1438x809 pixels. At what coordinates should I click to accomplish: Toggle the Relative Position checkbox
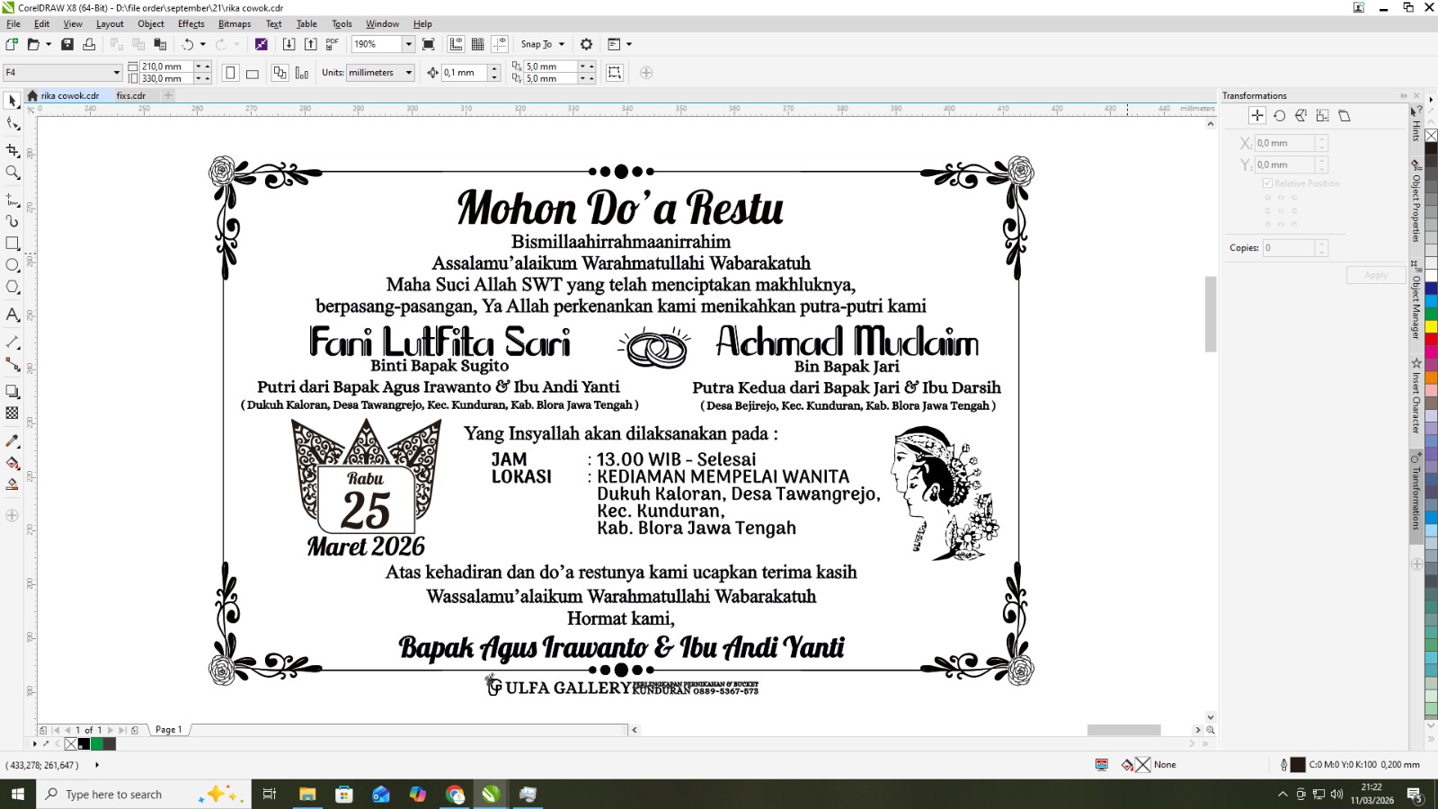coord(1267,183)
